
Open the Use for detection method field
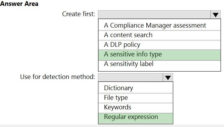coord(131,77)
